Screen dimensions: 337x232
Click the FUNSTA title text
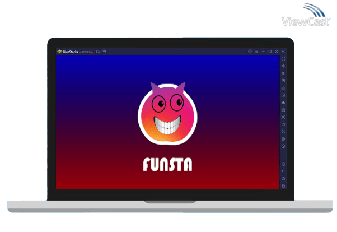click(167, 164)
